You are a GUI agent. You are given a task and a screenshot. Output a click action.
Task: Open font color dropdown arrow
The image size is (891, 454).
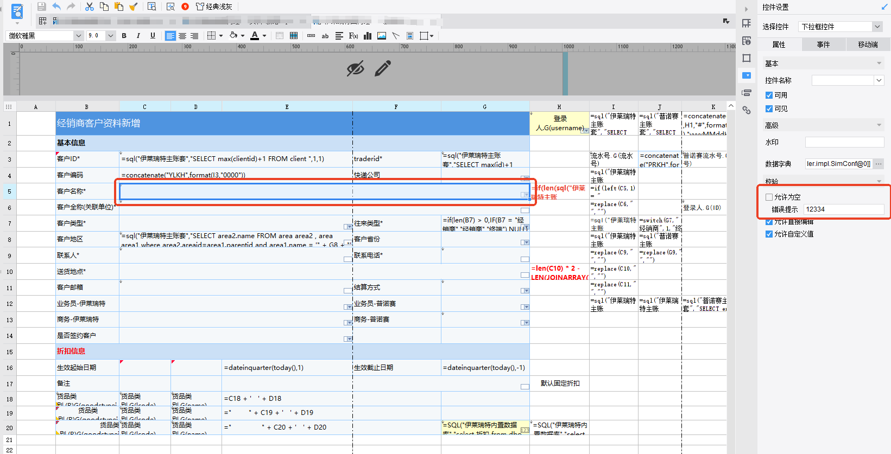[264, 36]
